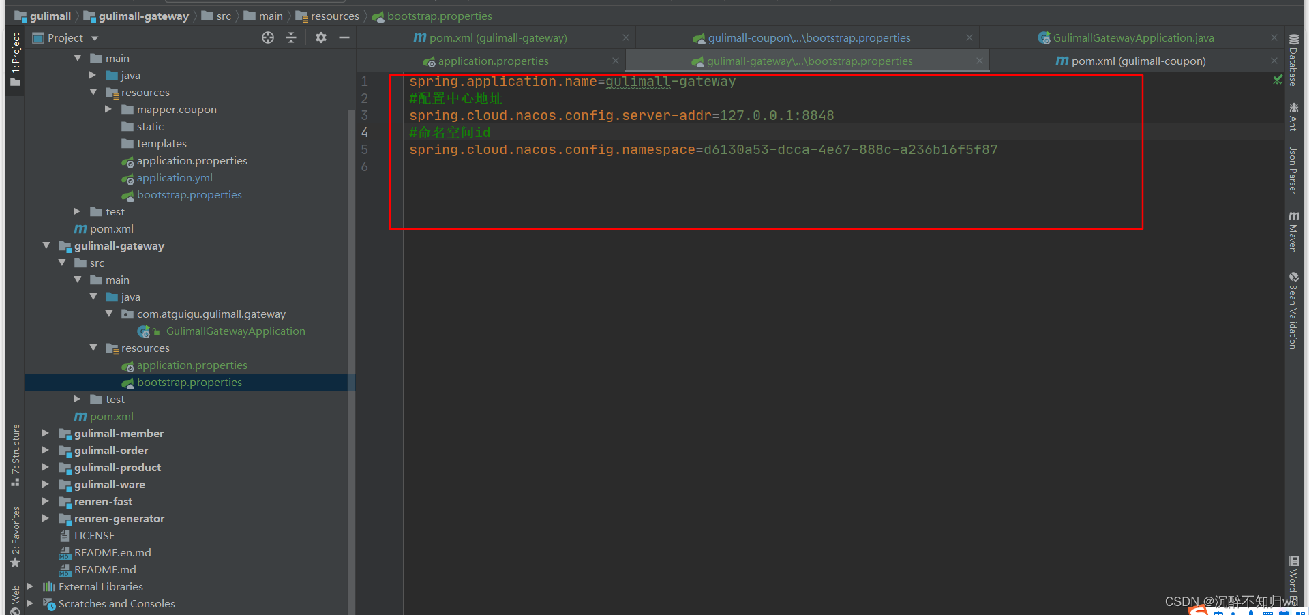This screenshot has width=1309, height=615.
Task: Close the pom.xml (gulimall-coupon) tab
Action: (1274, 61)
